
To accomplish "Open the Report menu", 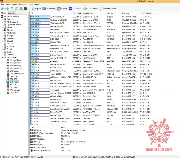I will click(14, 5).
